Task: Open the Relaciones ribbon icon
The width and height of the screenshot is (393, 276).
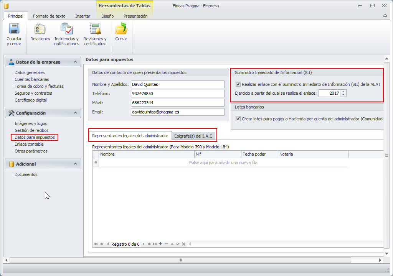Action: point(40,28)
